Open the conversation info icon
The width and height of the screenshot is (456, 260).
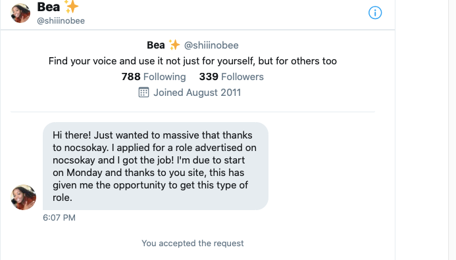tap(375, 12)
